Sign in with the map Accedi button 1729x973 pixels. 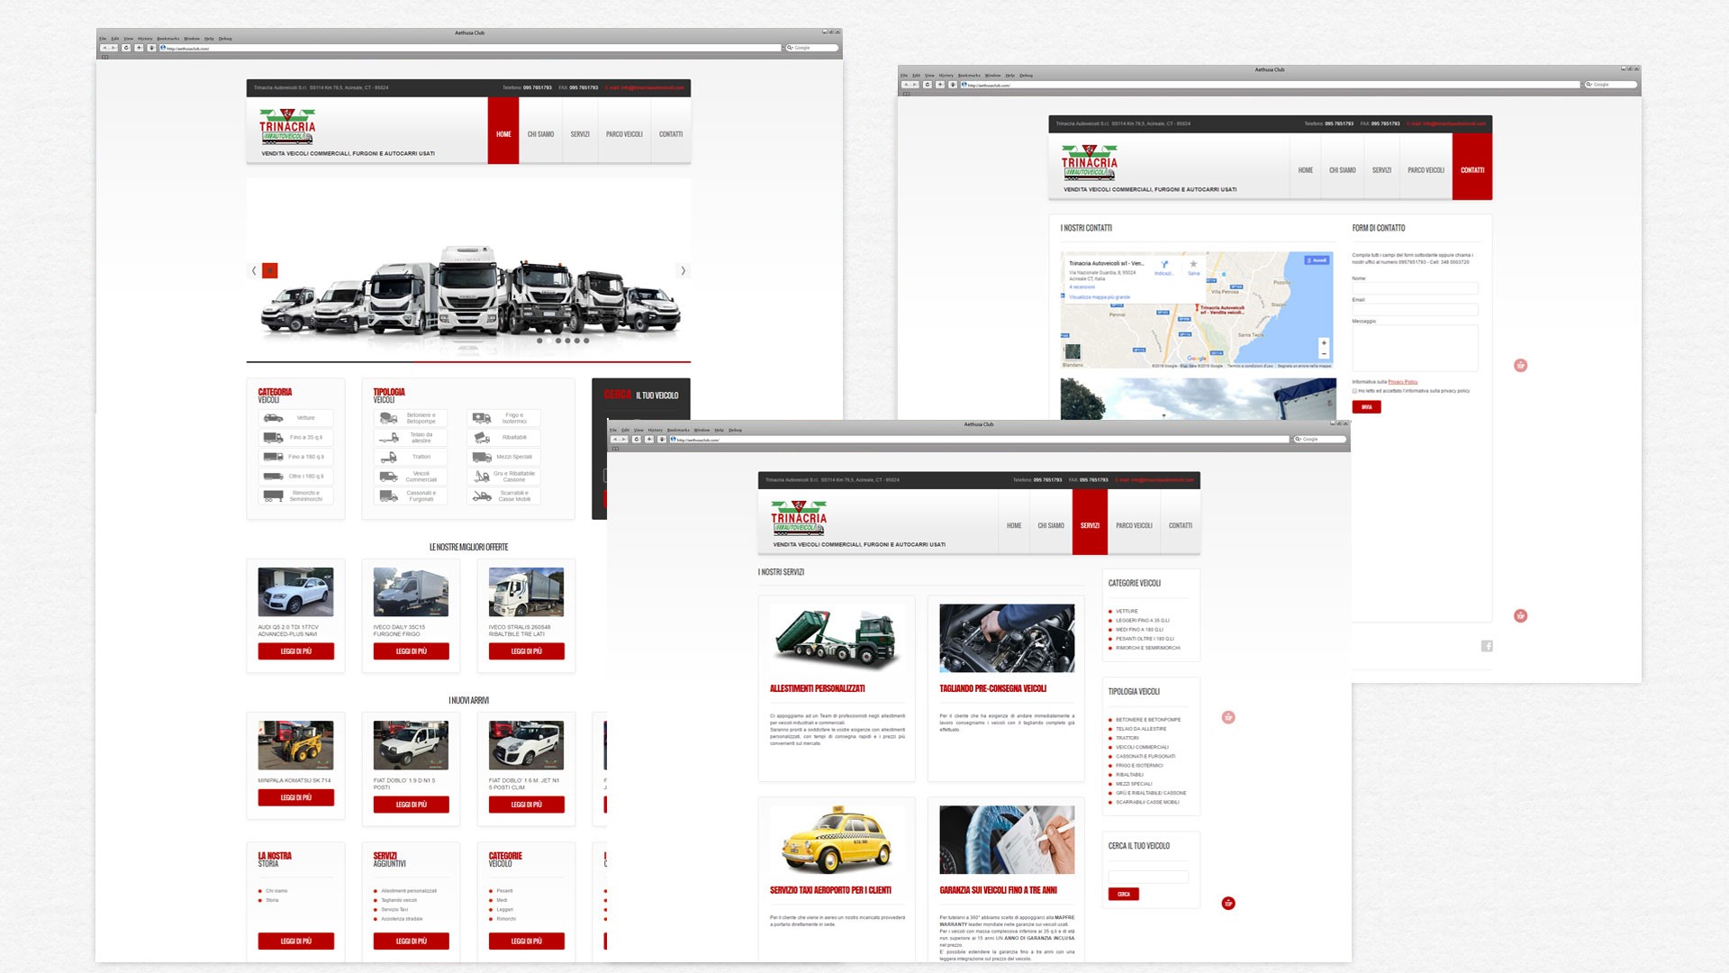1317,260
